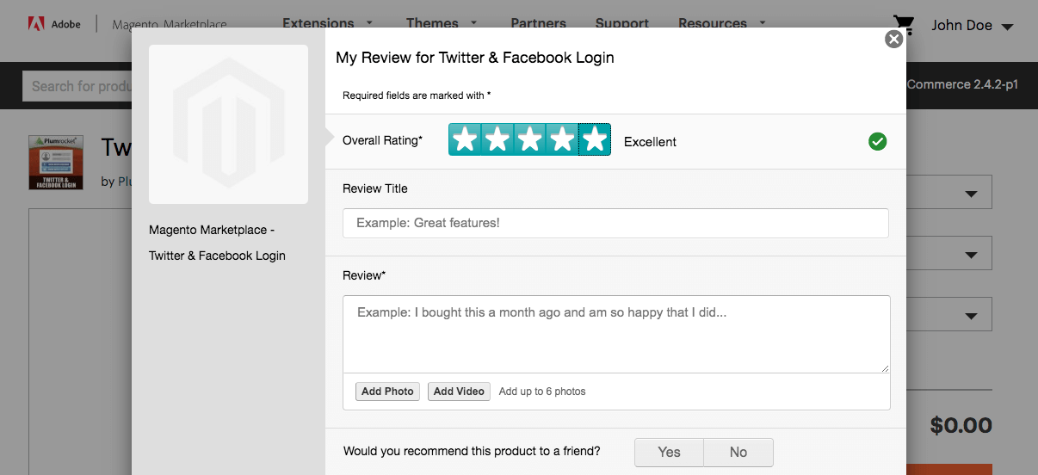Select the first rating star
1038x475 pixels.
(x=465, y=139)
